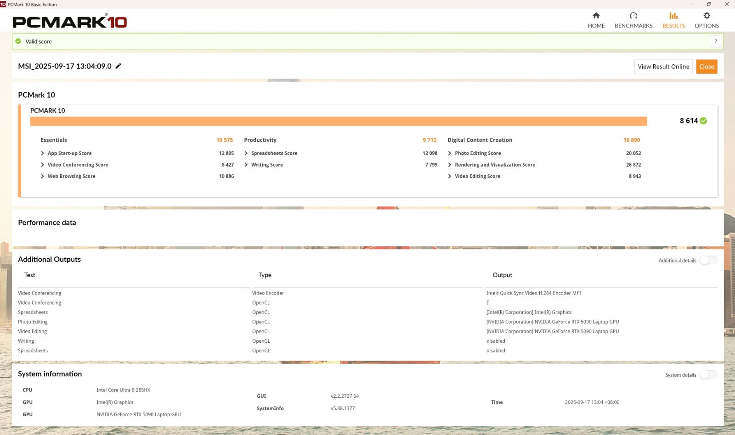Minimize the PCMark 10 window

(x=691, y=4)
